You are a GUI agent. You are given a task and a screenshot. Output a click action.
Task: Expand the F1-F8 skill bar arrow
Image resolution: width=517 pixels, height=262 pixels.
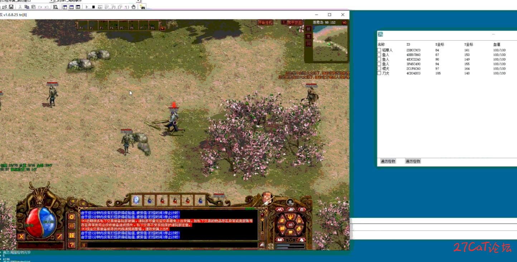click(x=163, y=28)
